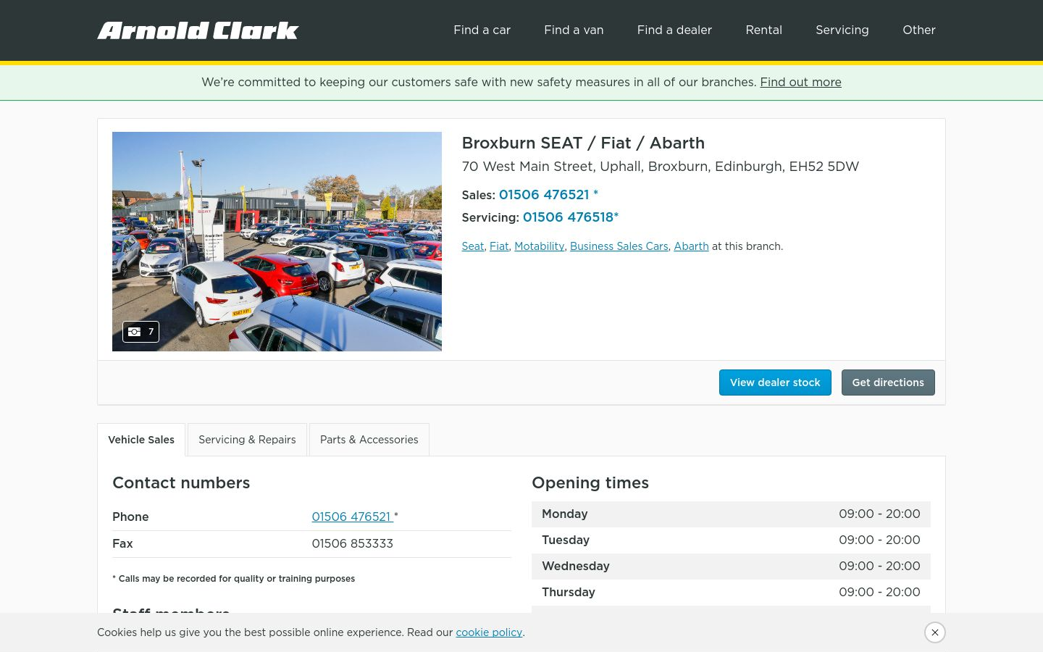Open the Motability link
Image resolution: width=1043 pixels, height=652 pixels.
click(539, 246)
